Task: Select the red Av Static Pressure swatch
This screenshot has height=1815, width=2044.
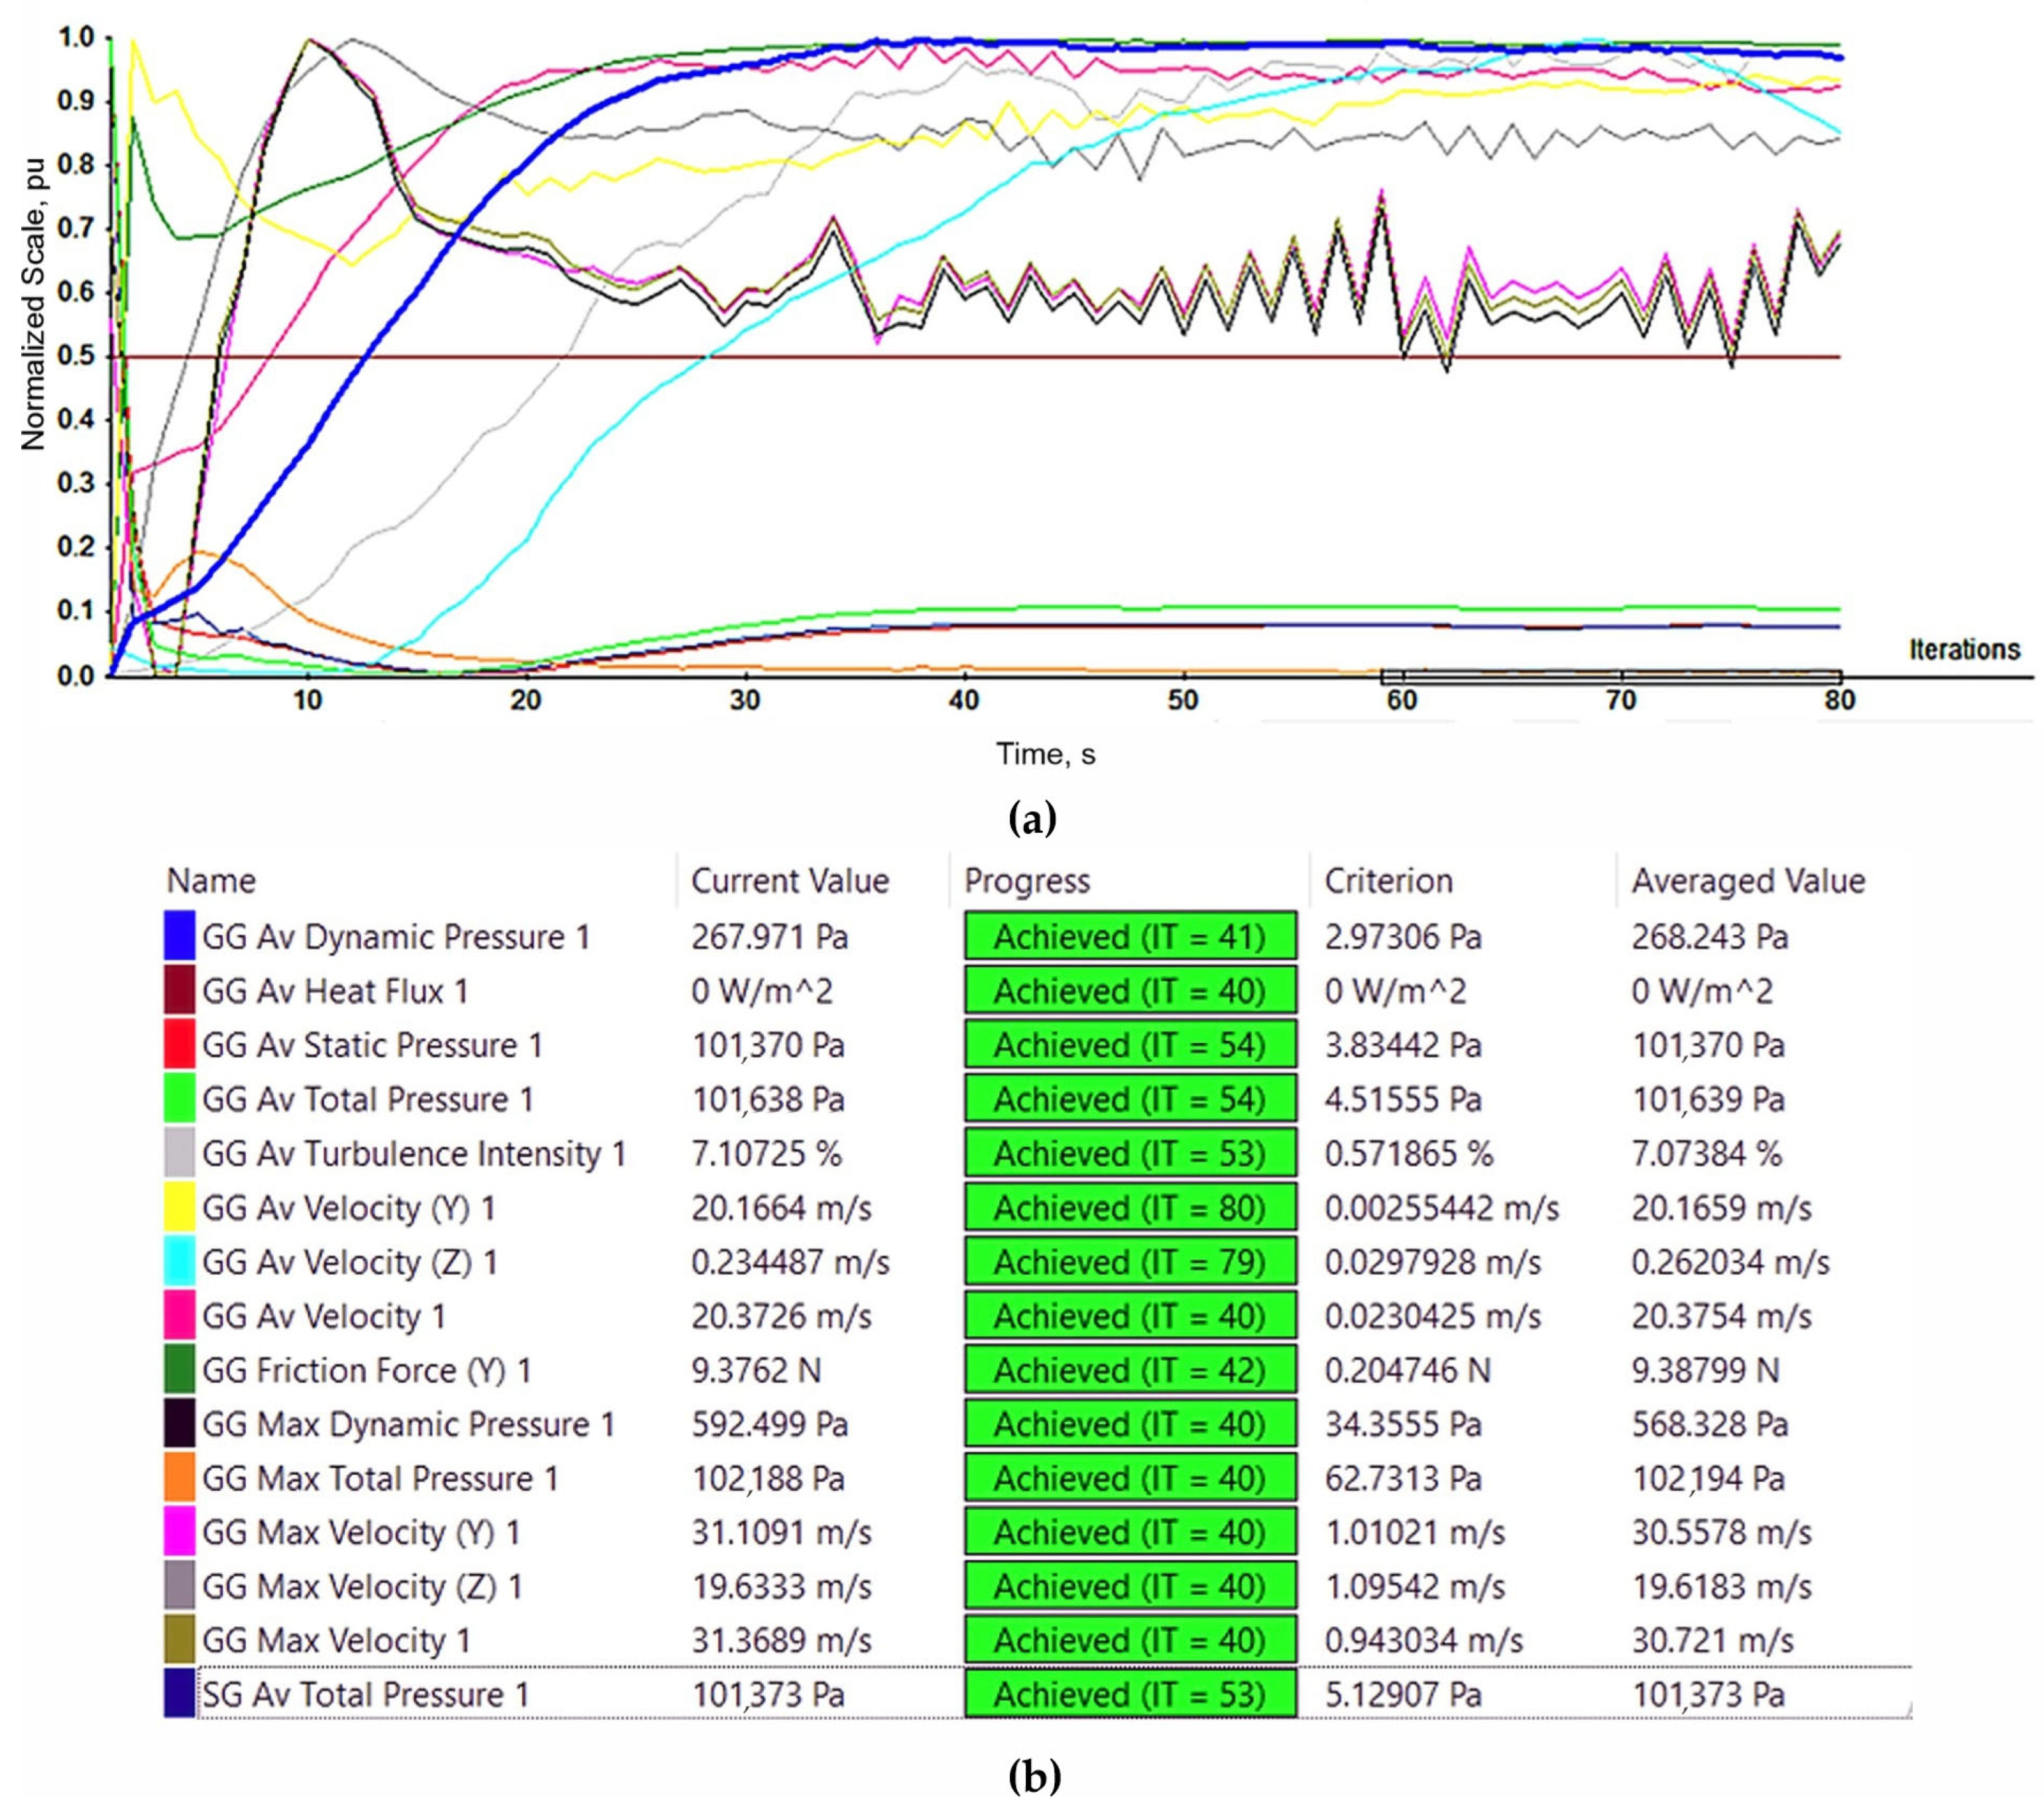Action: pyautogui.click(x=179, y=1044)
